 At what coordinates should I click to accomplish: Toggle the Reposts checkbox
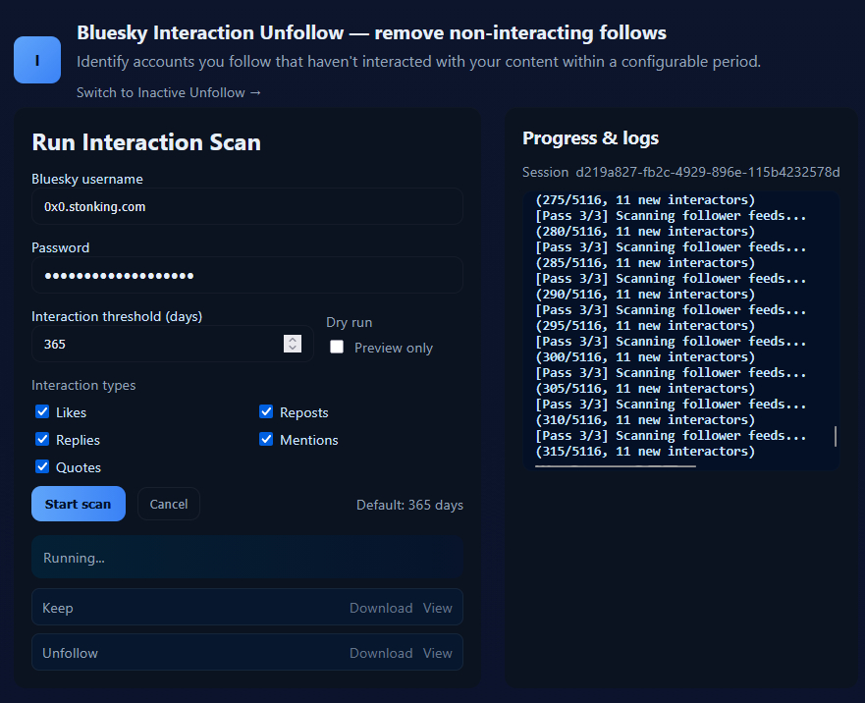[x=266, y=412]
